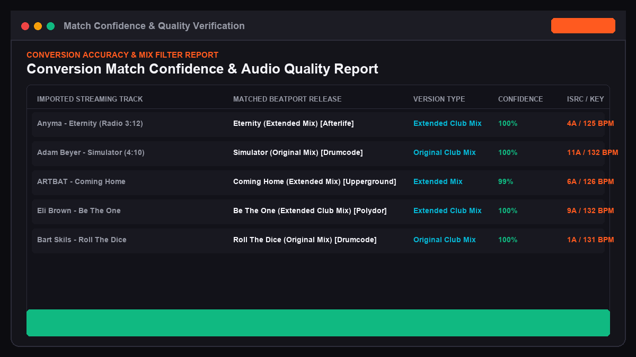Click the Conversion Accuracy & Mix Filter Report subtitle
The height and width of the screenshot is (357, 636).
click(x=122, y=55)
